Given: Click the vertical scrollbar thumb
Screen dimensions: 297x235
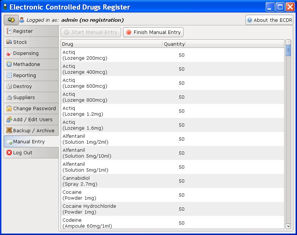Looking at the screenshot, I should coord(288,51).
